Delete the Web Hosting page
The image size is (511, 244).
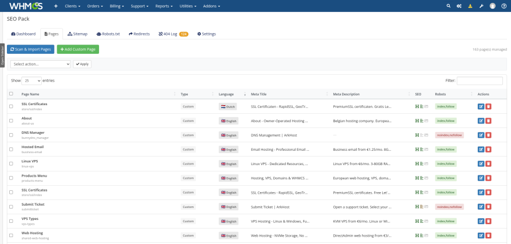tap(488, 235)
